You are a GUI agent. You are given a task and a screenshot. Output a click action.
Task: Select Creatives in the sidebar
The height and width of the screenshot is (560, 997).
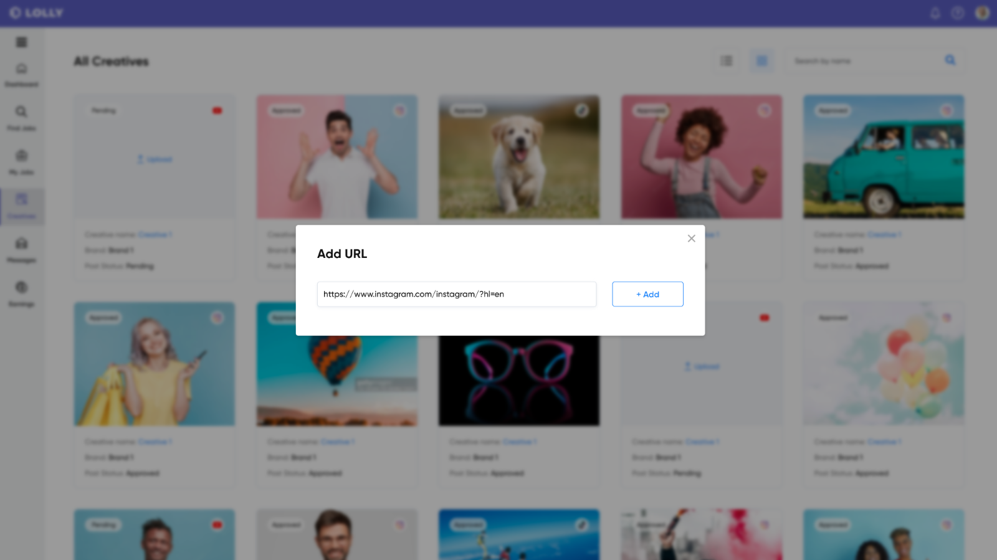pyautogui.click(x=22, y=207)
